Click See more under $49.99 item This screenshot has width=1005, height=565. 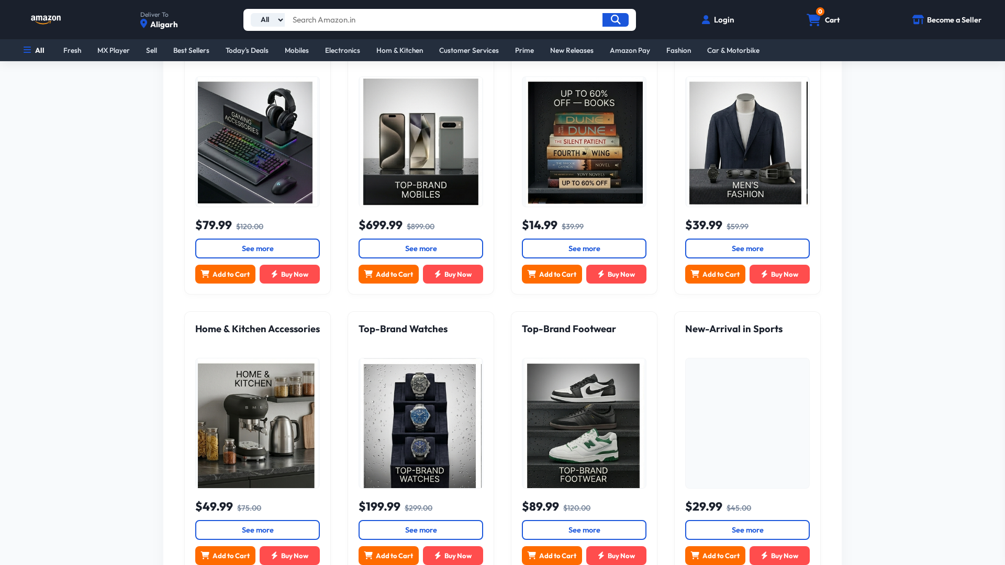[258, 530]
